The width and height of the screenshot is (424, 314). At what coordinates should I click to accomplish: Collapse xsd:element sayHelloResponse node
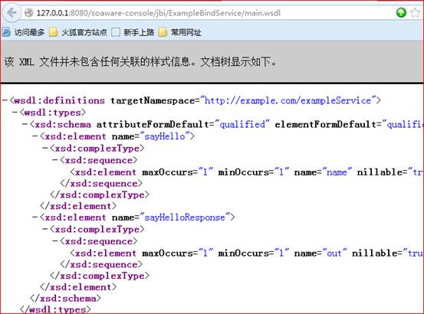coord(35,218)
